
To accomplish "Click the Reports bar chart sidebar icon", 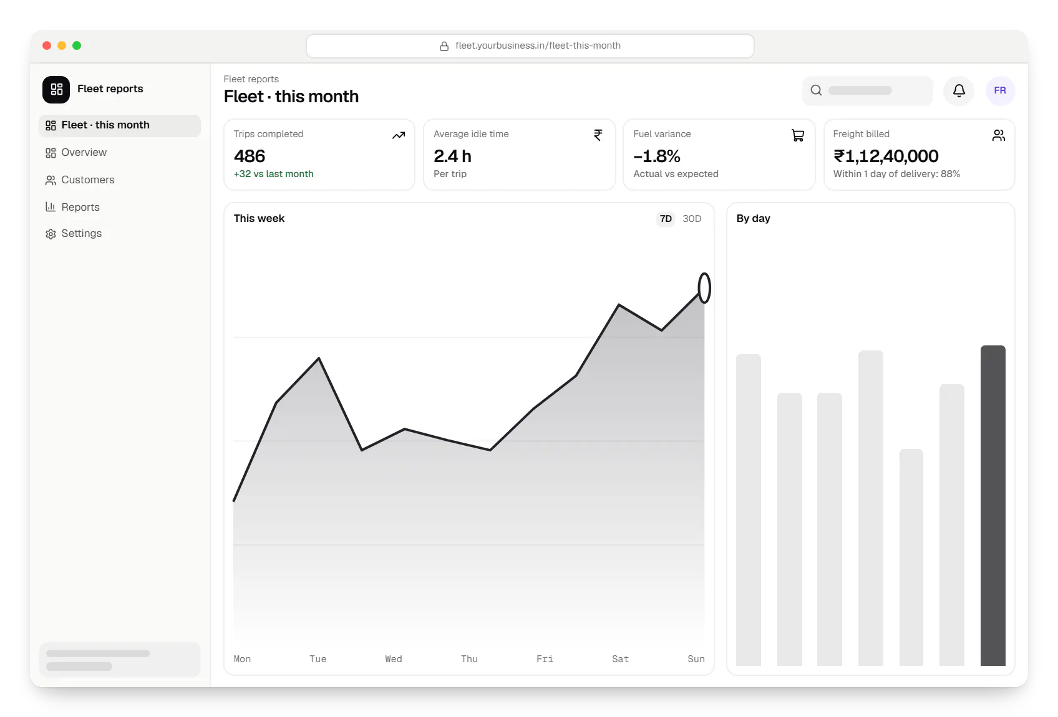I will (51, 207).
